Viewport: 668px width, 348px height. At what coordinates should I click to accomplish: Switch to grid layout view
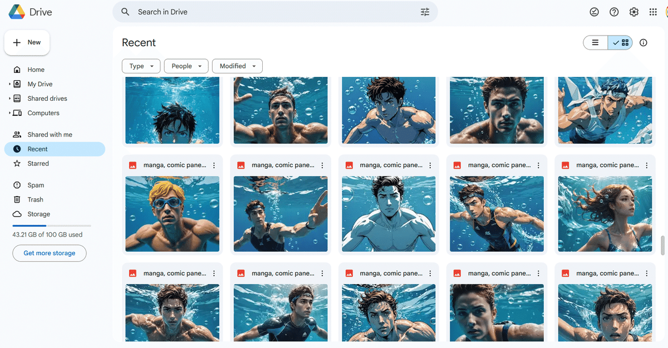(620, 43)
